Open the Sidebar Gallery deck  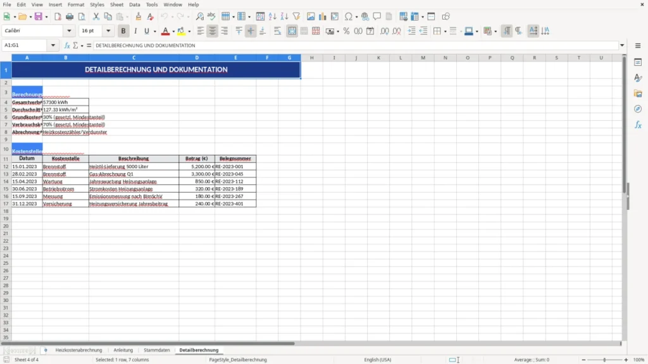[638, 94]
